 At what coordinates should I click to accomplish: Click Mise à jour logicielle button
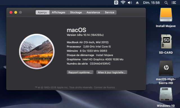click(x=112, y=72)
